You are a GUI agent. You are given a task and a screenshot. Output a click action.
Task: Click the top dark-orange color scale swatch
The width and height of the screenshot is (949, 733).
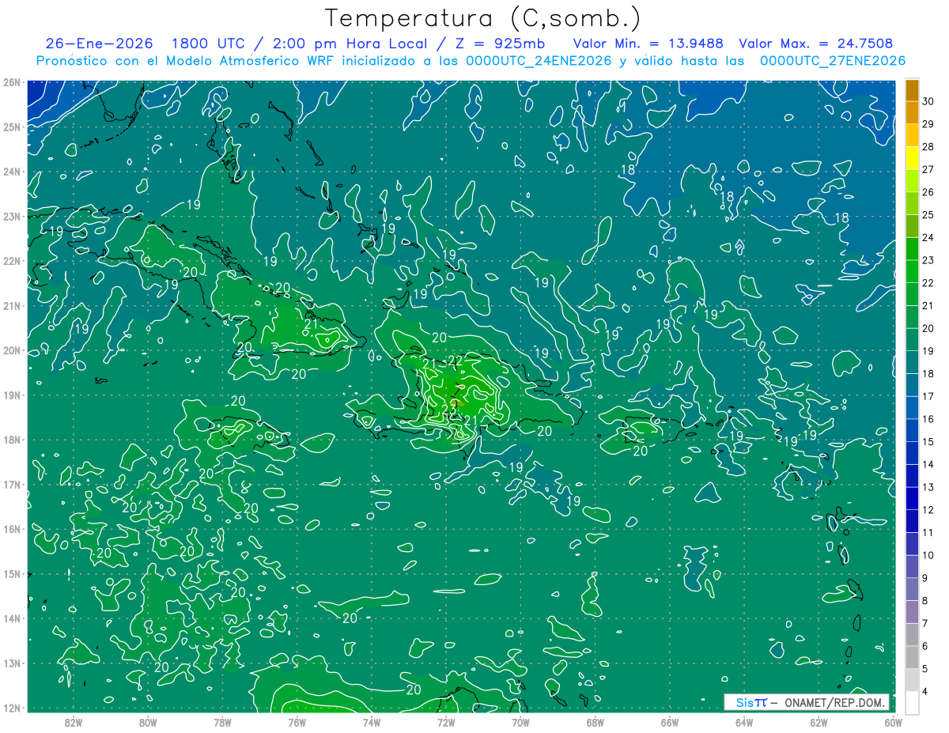tap(912, 90)
